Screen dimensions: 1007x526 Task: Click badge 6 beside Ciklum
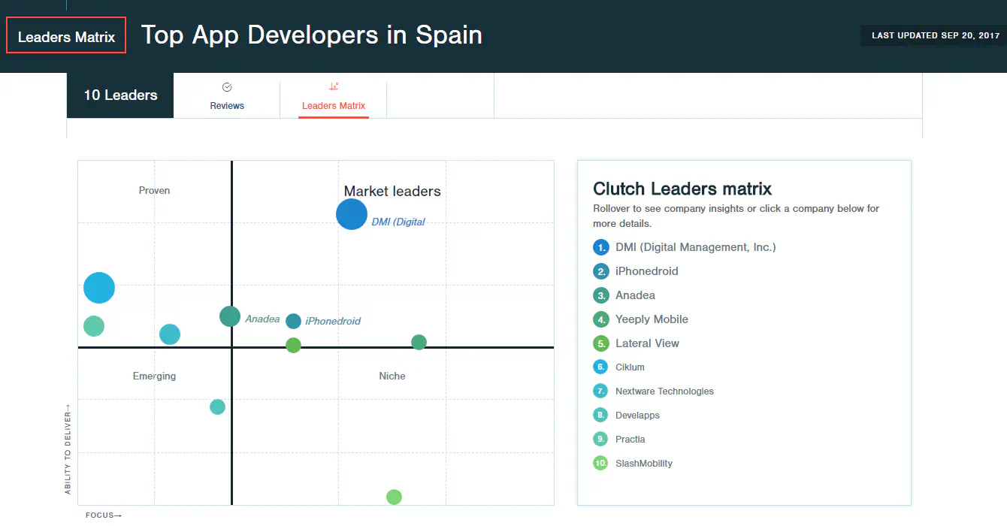pyautogui.click(x=600, y=367)
